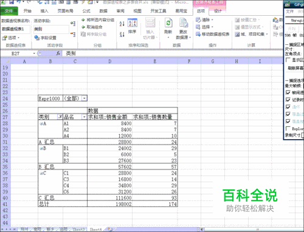
Task: Open the Sort (排序) dialog icon
Action: click(133, 22)
